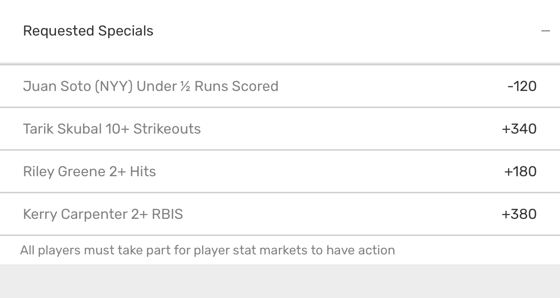
Task: Choose the +180 Riley Greene odds
Action: tap(520, 172)
